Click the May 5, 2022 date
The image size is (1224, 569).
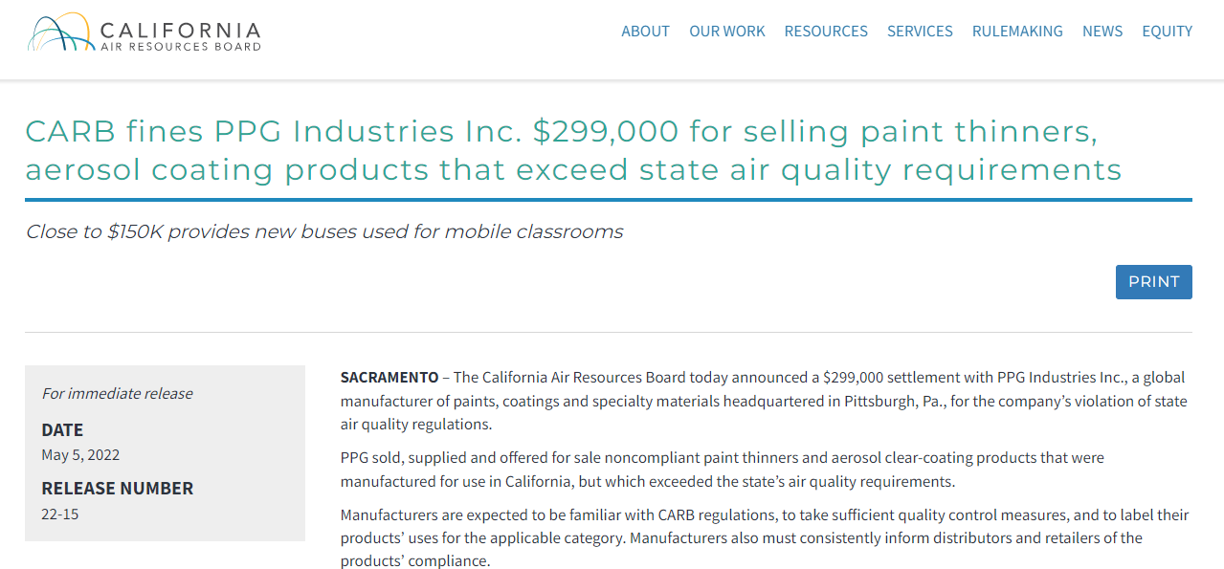point(80,455)
